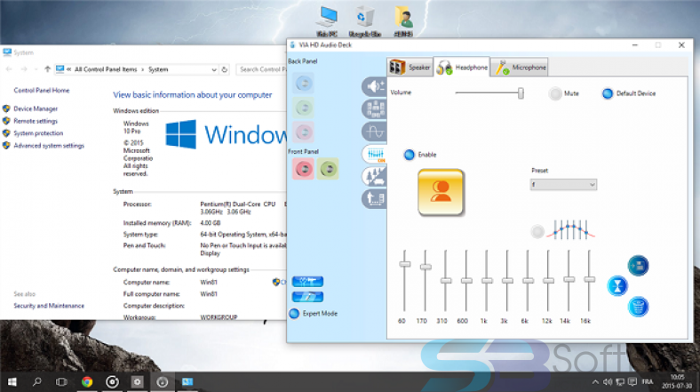Open Device Manager link
The height and width of the screenshot is (392, 700).
tap(36, 108)
